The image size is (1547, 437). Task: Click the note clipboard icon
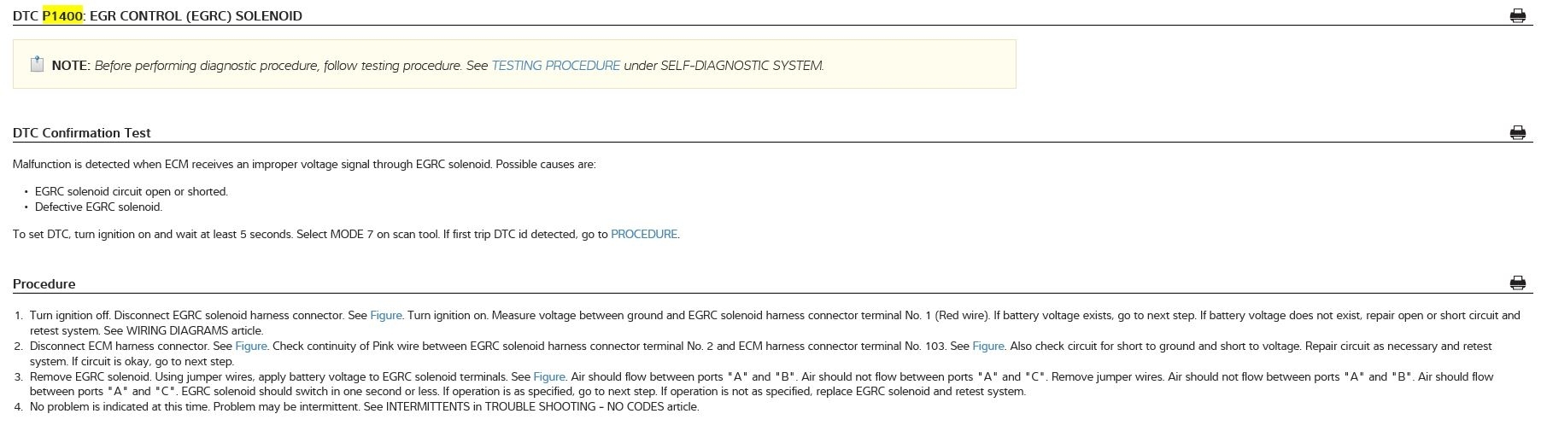[x=37, y=64]
